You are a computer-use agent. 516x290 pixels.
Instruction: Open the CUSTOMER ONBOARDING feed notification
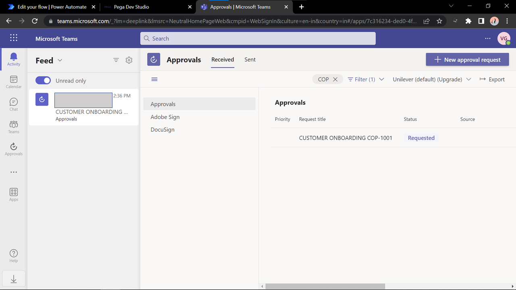[x=83, y=107]
